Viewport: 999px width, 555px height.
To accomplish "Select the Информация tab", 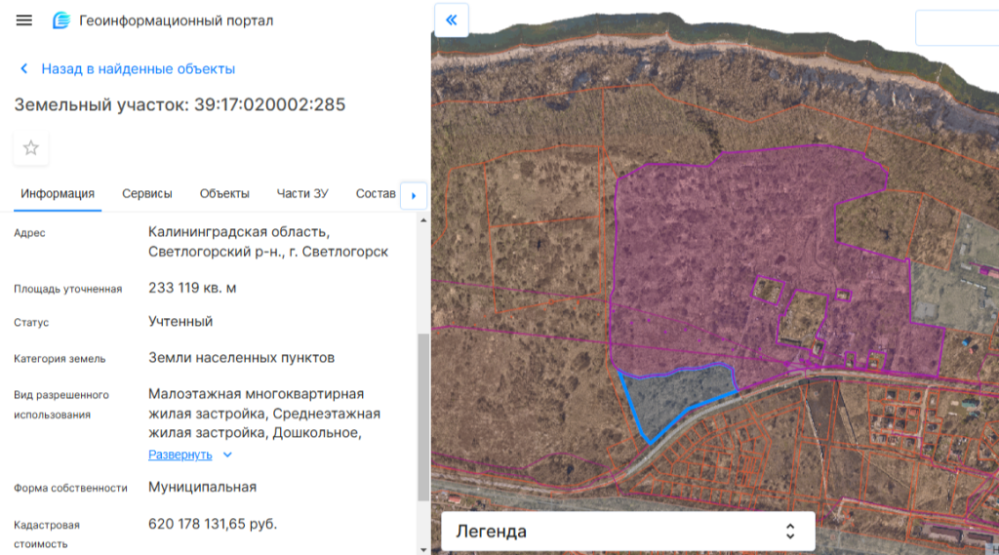I will click(58, 193).
